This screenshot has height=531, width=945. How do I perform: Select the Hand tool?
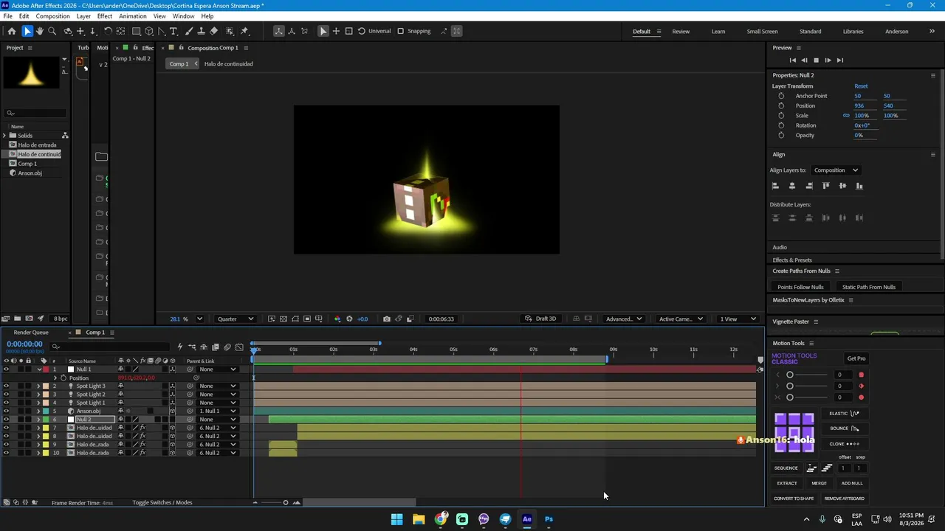(40, 31)
